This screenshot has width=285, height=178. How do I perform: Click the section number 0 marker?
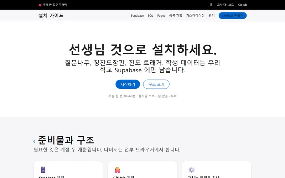click(x=34, y=141)
